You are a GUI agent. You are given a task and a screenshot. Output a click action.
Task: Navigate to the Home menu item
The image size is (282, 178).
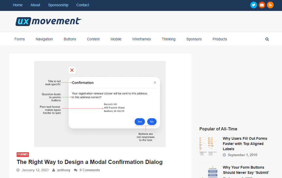(17, 5)
